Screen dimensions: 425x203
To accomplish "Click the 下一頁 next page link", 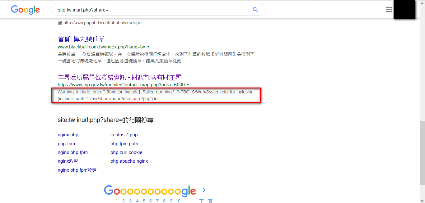I will (206, 201).
